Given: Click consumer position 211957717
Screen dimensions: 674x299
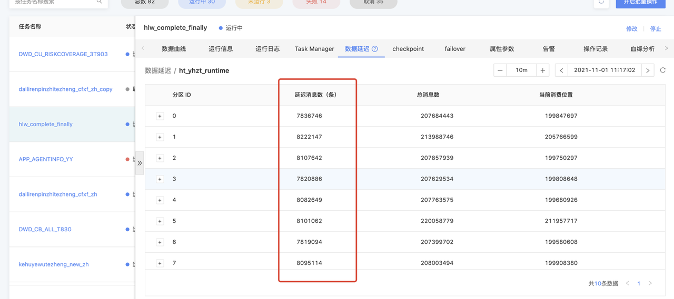Looking at the screenshot, I should 561,221.
